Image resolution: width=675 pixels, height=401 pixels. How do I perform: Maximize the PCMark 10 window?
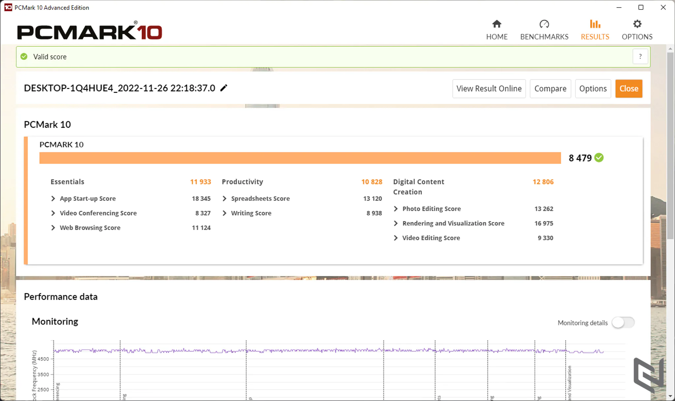641,7
